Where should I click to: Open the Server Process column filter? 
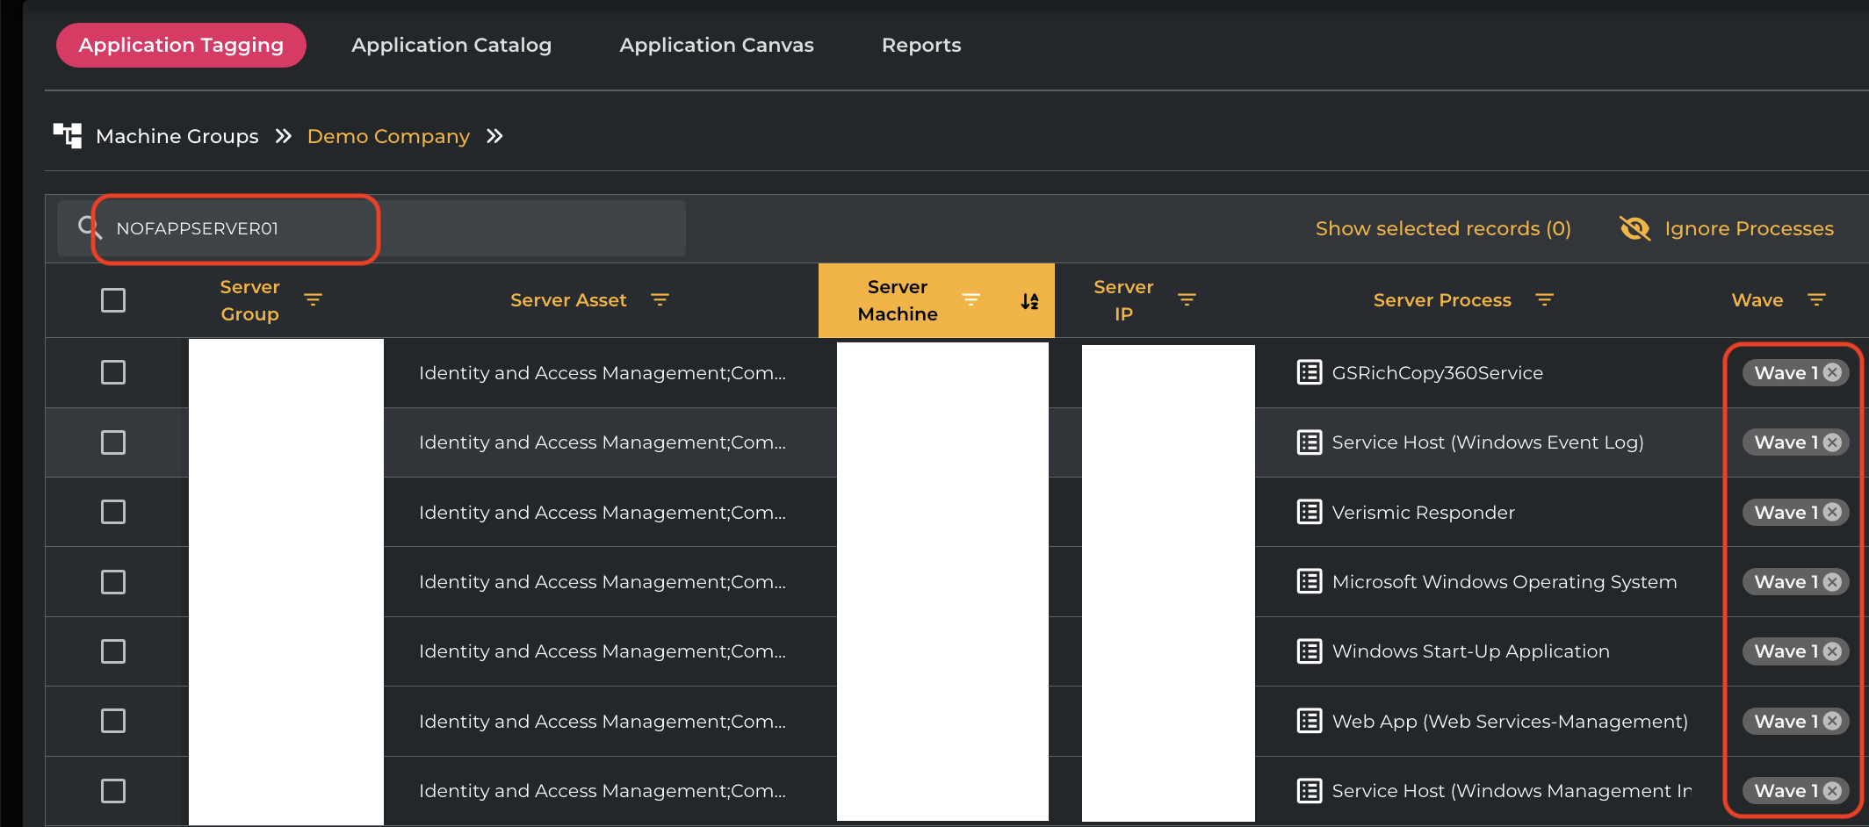[x=1544, y=300]
